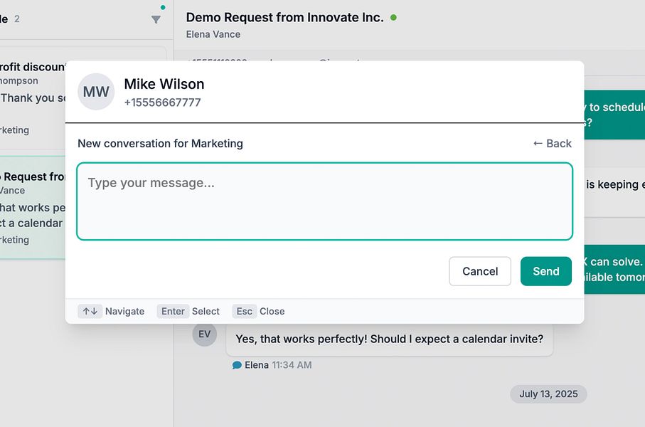Click the arrow Navigate hint chip

(x=112, y=311)
